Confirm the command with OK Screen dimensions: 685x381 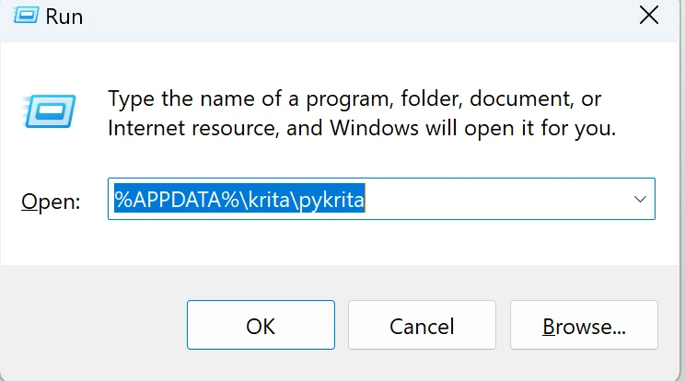pos(261,325)
